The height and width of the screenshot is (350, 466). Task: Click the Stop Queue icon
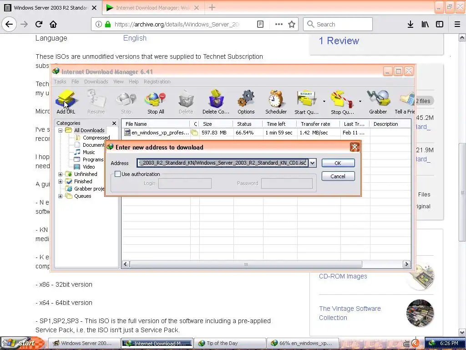(x=342, y=102)
